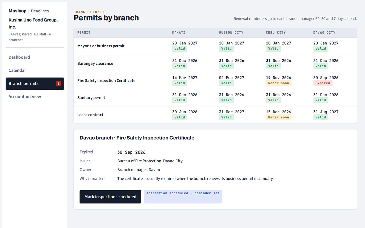365x228 pixels.
Task: Click the Inspection scheduled reminder set status
Action: click(x=183, y=197)
